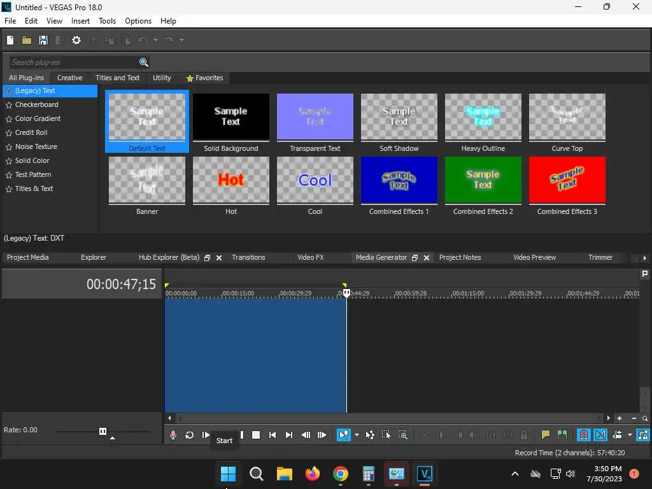Open the Auto Ripple dropdown arrow
652x489 pixels.
(x=630, y=435)
